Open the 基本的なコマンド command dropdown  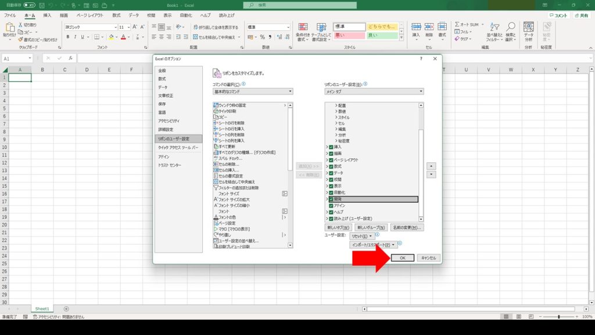252,92
